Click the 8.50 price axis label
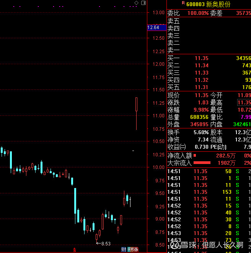The image size is (251, 253). [x=160, y=245]
